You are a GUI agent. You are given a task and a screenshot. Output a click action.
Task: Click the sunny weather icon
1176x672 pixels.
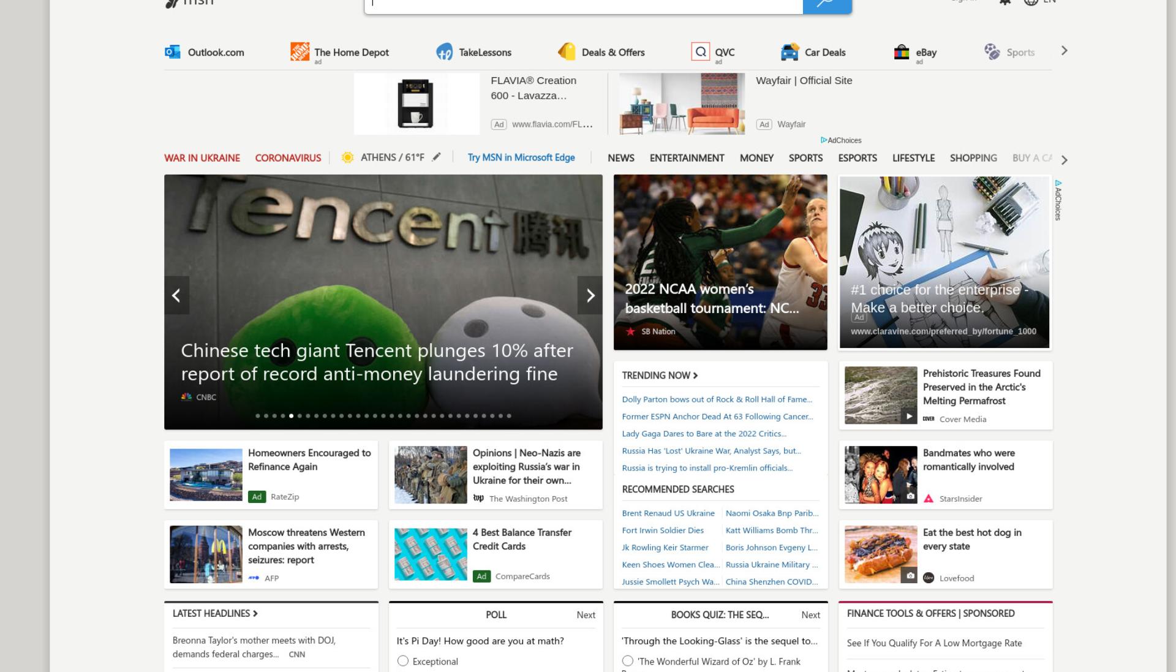click(x=347, y=157)
